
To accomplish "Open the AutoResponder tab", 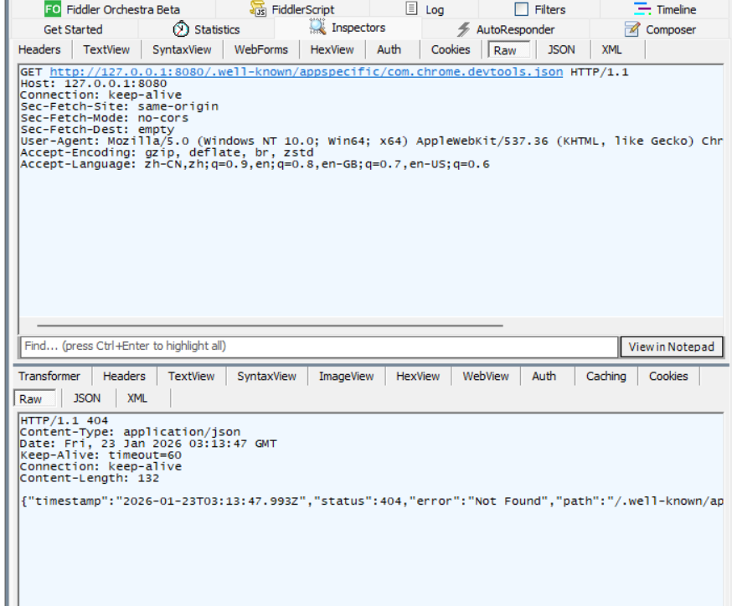I will tap(506, 29).
